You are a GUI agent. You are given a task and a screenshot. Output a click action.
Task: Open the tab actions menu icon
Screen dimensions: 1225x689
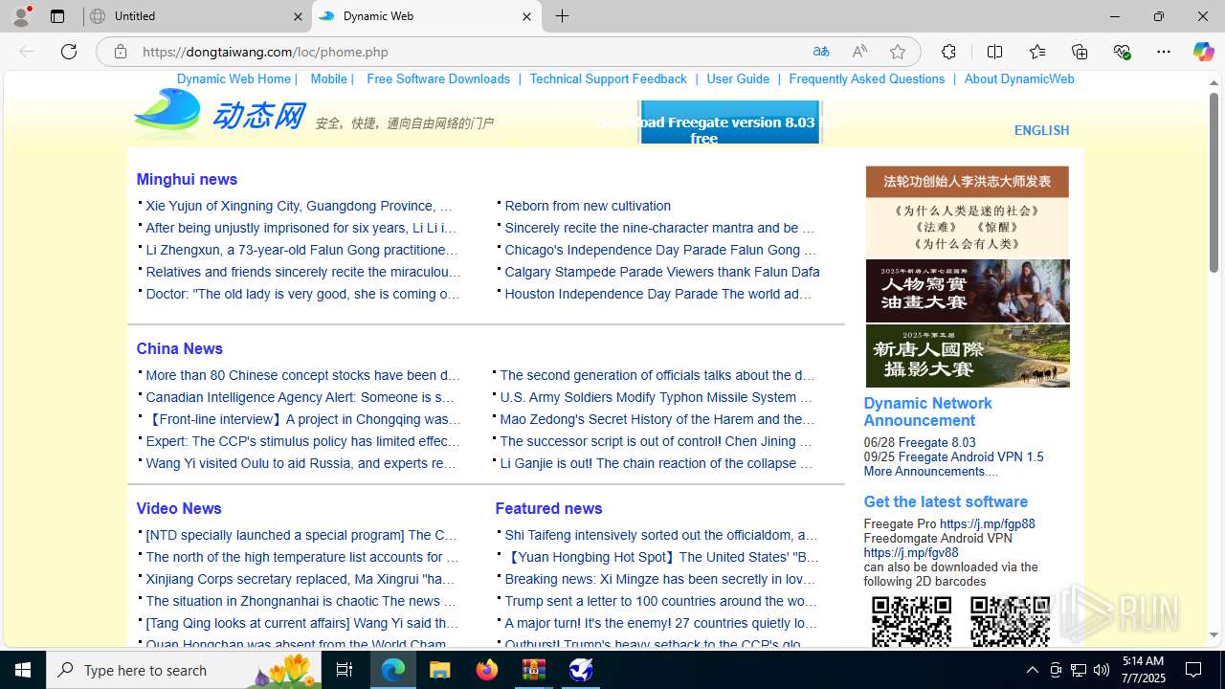click(57, 16)
